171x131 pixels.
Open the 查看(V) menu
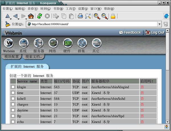point(33,9)
